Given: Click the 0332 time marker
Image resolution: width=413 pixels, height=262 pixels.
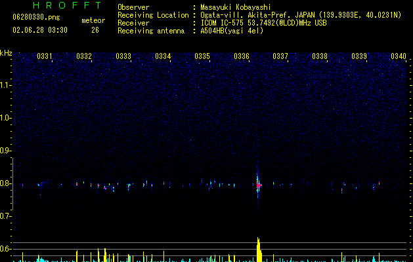Looking at the screenshot, I should point(84,56).
